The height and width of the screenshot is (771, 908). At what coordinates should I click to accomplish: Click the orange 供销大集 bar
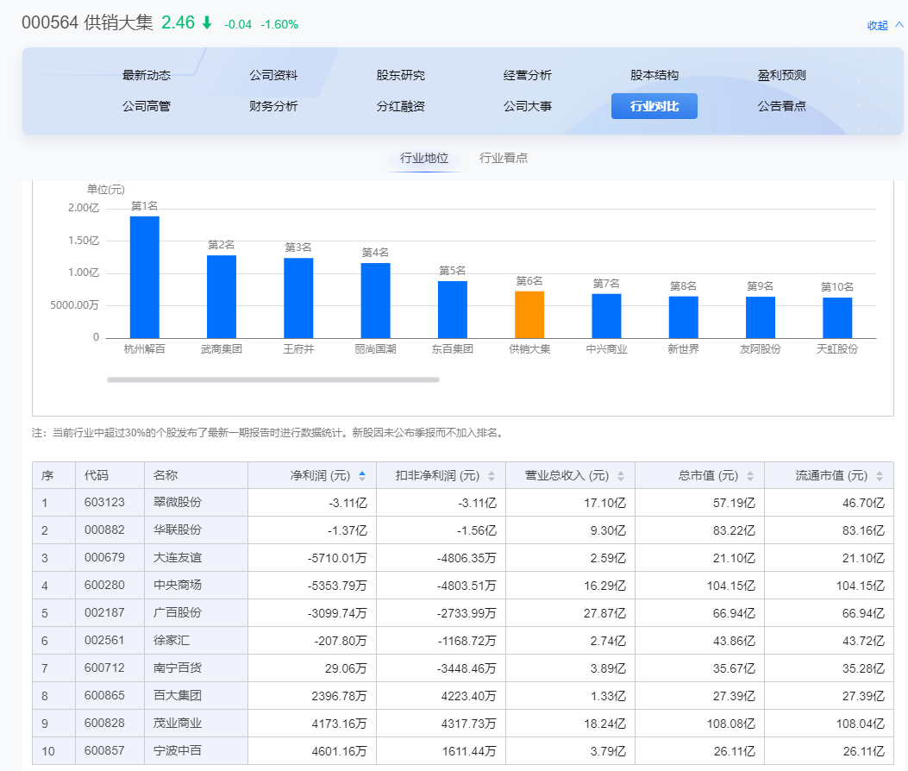pos(529,315)
